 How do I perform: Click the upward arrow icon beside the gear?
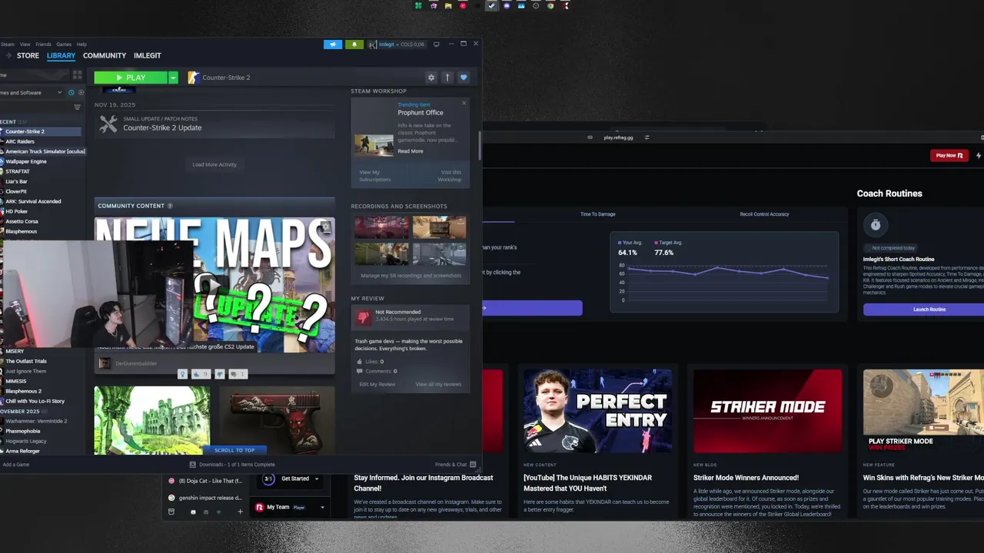(447, 78)
